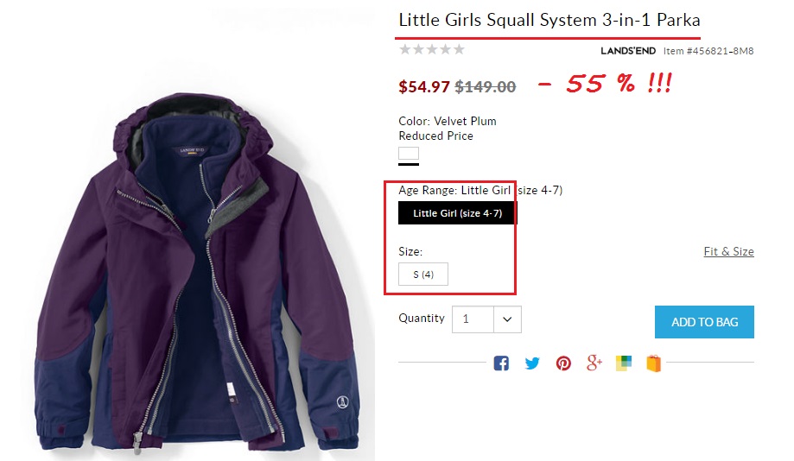The width and height of the screenshot is (794, 461).
Task: Open the Fit & Size guide link
Action: (x=728, y=252)
